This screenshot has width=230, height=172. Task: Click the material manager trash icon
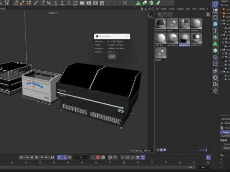[x=208, y=14]
